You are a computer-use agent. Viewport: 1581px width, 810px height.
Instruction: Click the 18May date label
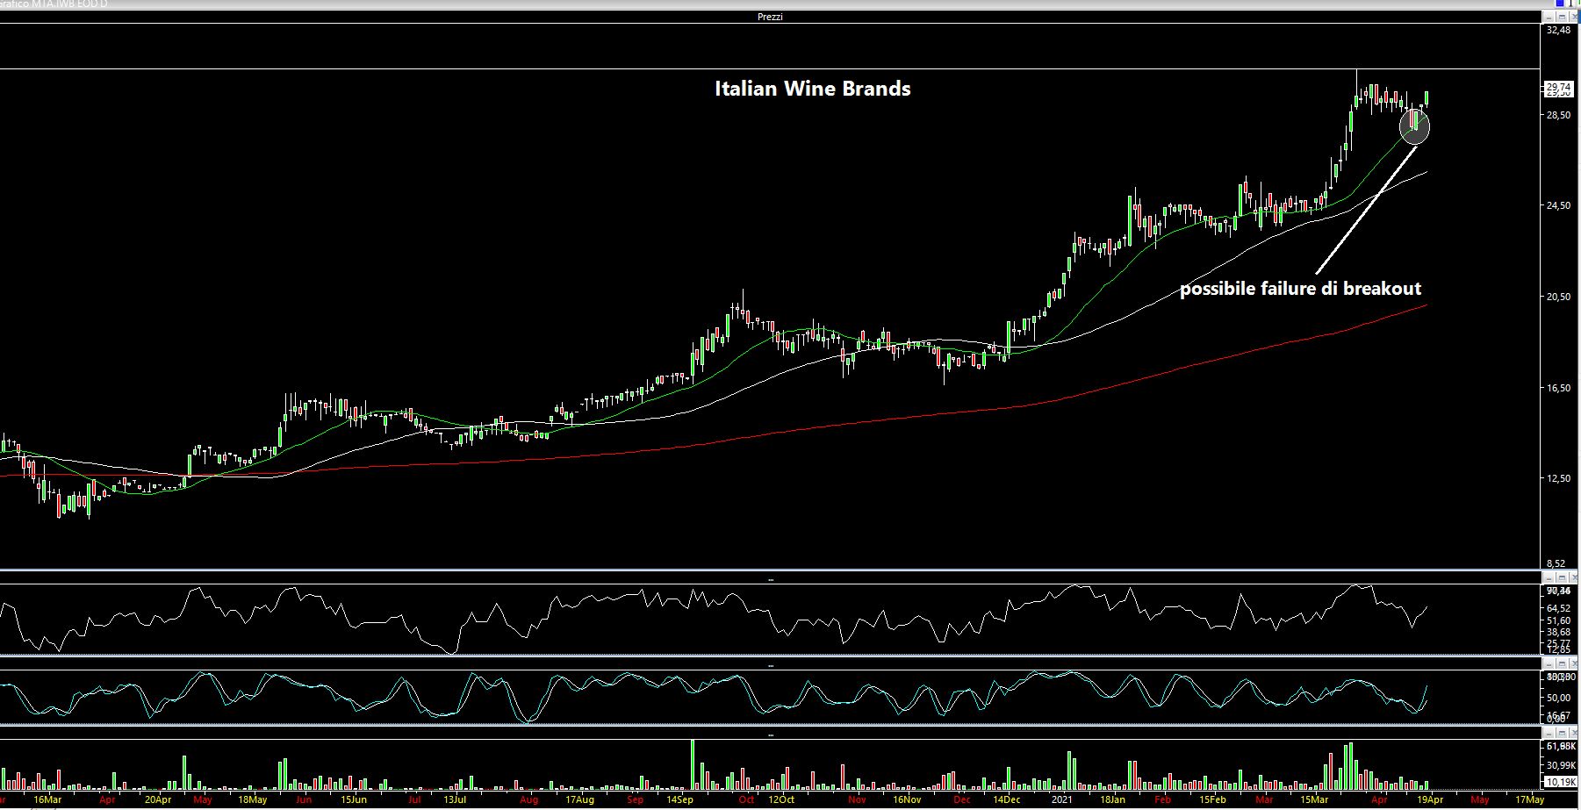coord(253,800)
